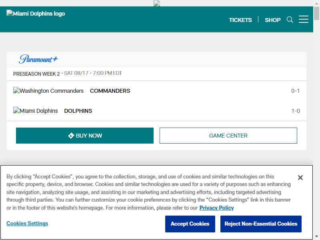Click the COMMANDERS team name
320x240 pixels.
(110, 91)
